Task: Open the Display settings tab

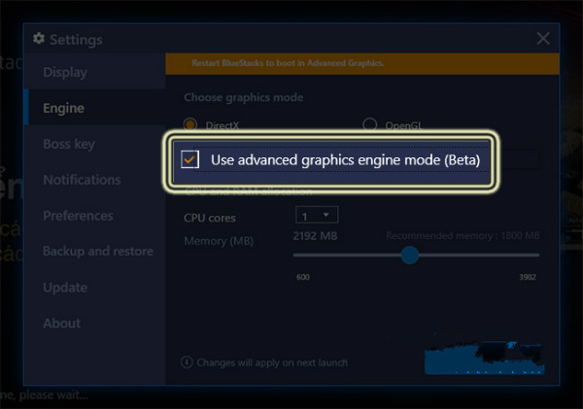Action: coord(65,72)
